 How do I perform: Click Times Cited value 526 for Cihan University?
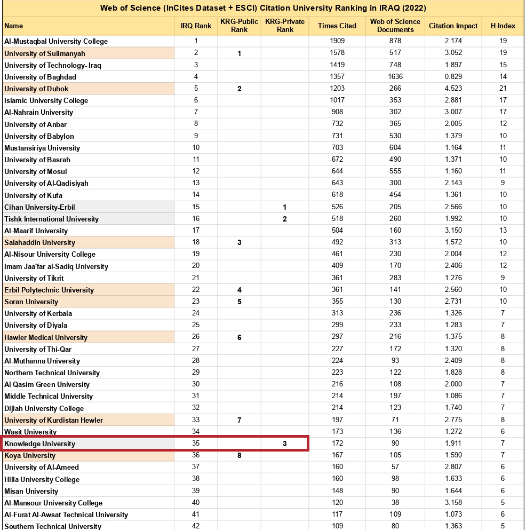pyautogui.click(x=337, y=207)
